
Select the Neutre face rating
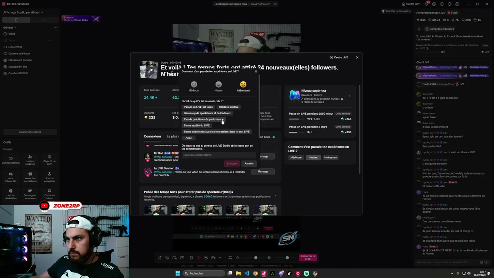218,86
